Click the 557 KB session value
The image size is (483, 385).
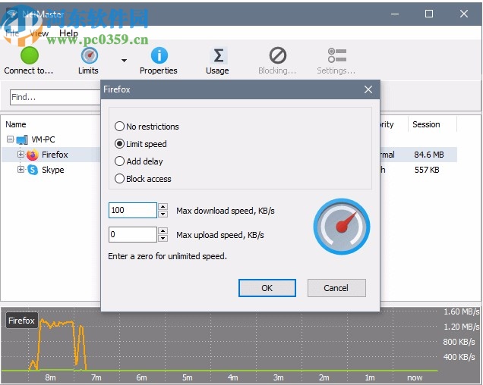427,170
